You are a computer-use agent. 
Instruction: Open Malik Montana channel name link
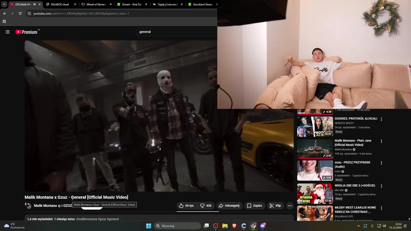(45, 206)
